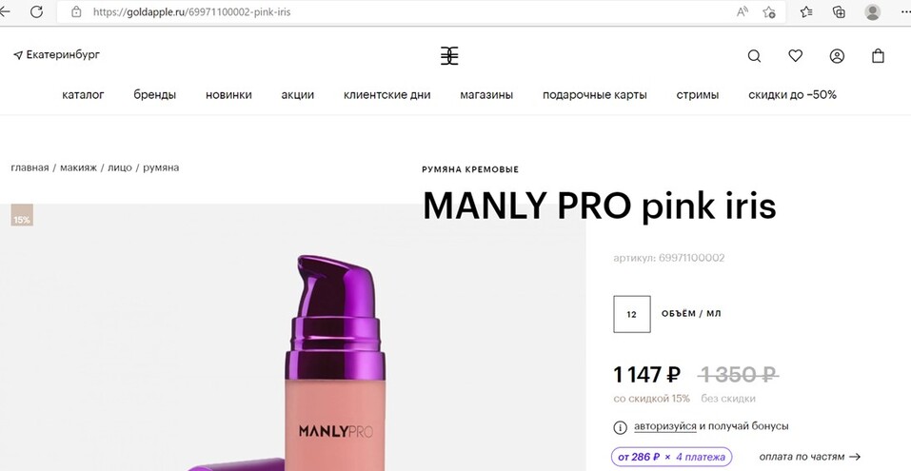This screenshot has width=911, height=471.
Task: Open оплата по частям arrow link
Action: pyautogui.click(x=809, y=457)
